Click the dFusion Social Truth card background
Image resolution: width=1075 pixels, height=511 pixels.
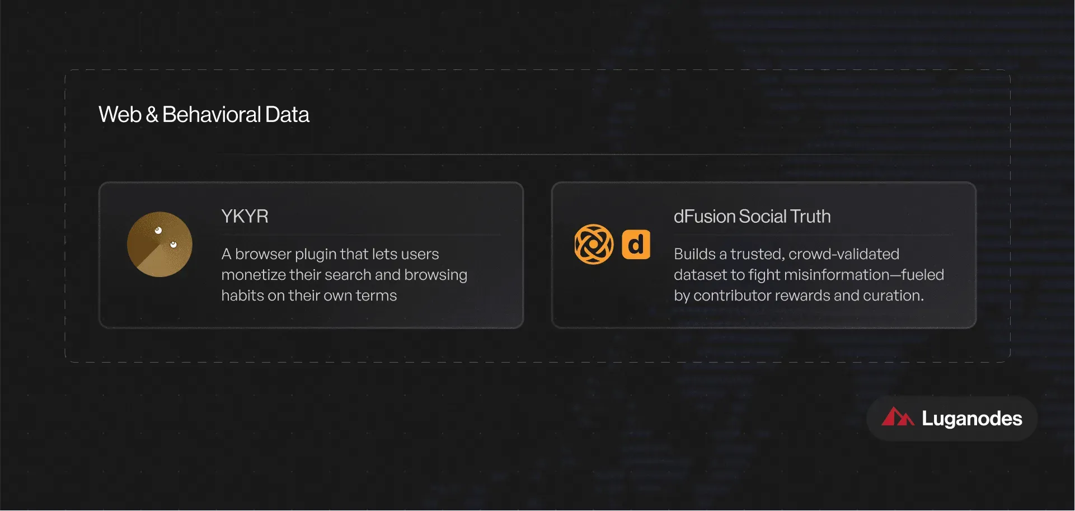tap(764, 255)
